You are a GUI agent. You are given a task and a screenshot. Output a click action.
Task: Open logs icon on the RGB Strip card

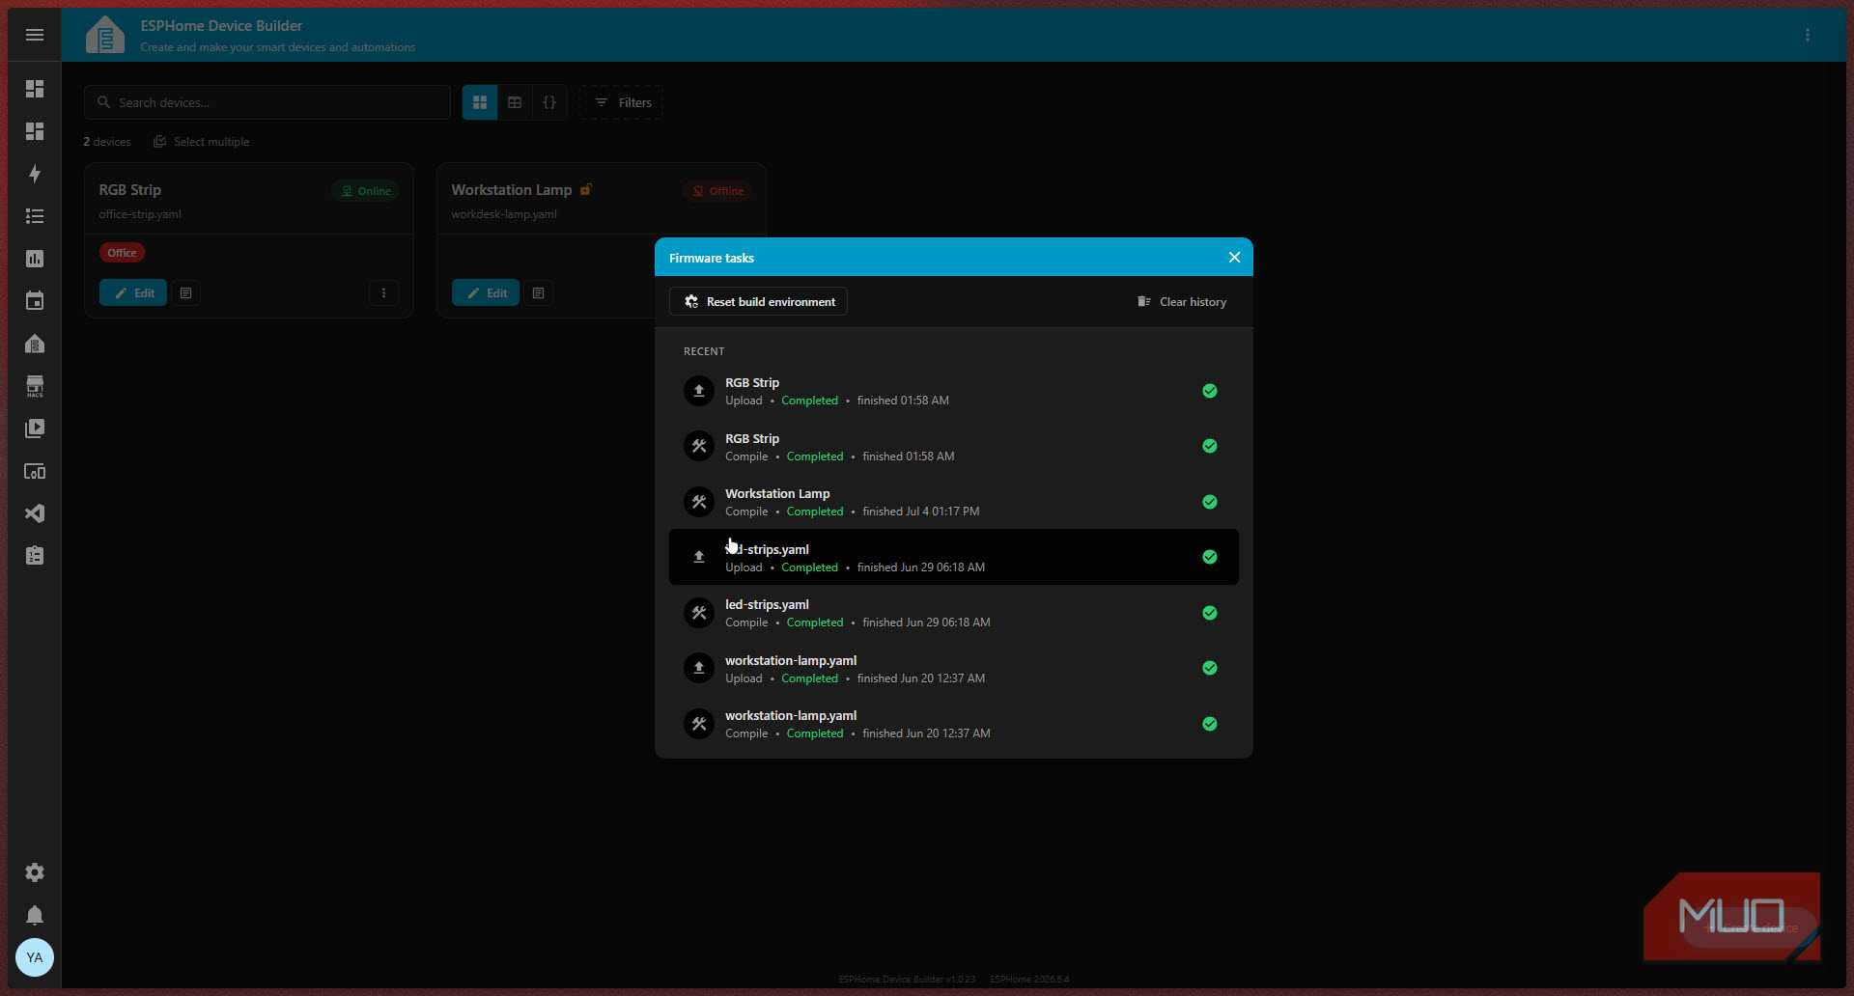(186, 293)
